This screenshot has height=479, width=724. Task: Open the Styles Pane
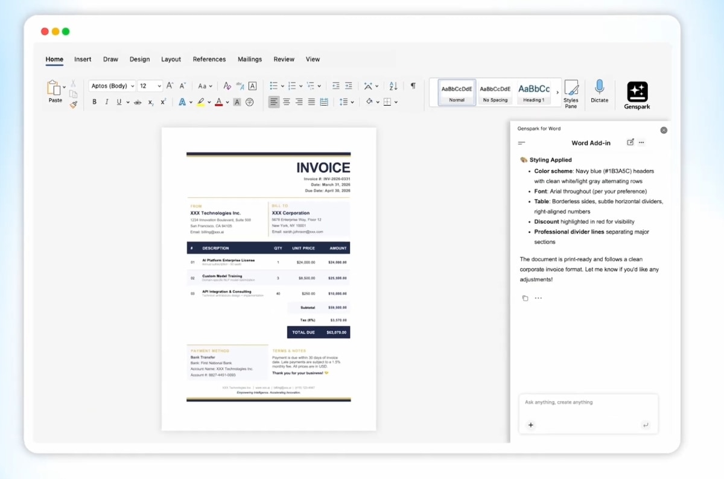571,94
